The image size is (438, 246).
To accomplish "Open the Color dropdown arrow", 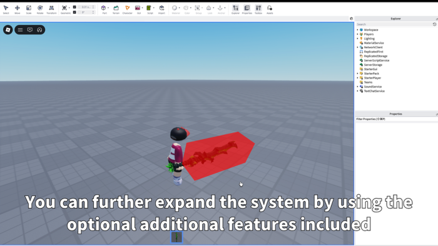I will click(x=191, y=8).
